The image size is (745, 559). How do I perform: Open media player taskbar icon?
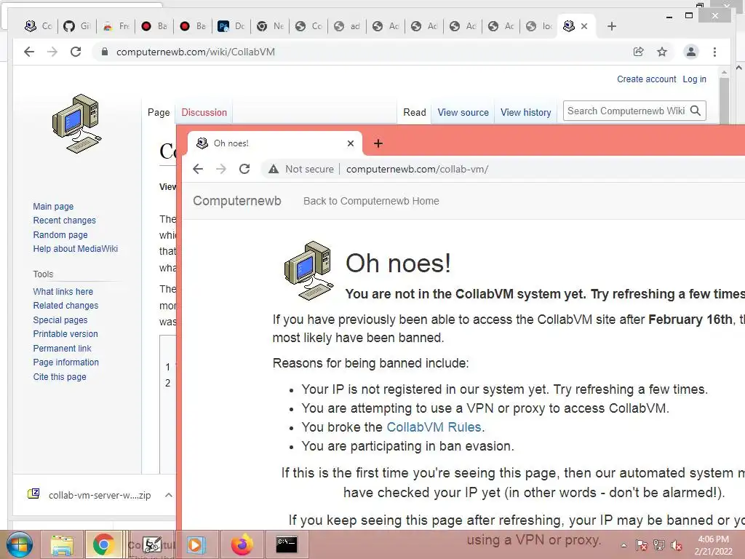tap(196, 544)
